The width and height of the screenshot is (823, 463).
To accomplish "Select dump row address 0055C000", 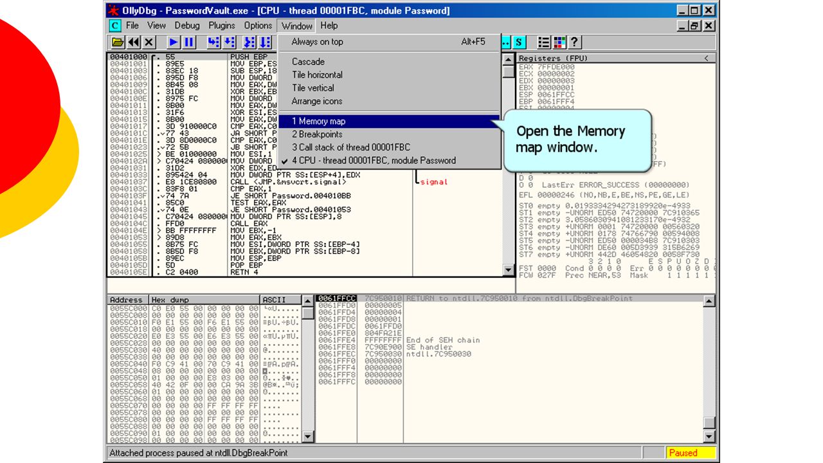I will 129,309.
